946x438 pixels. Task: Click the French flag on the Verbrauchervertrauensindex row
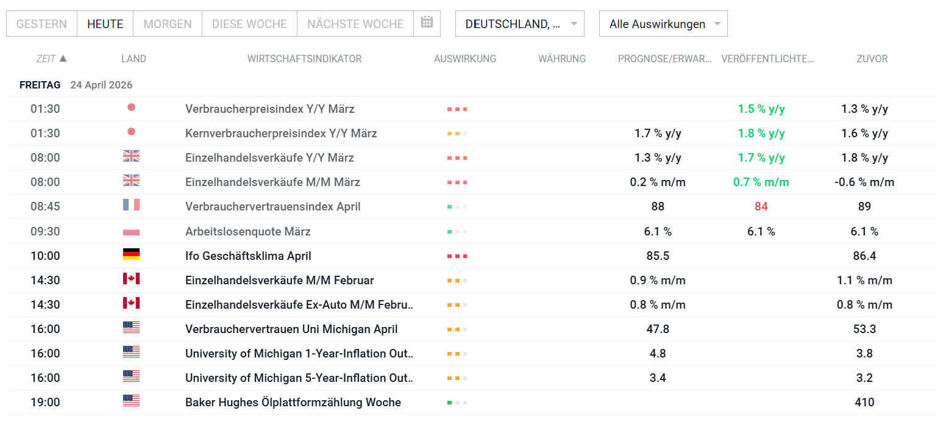(130, 206)
